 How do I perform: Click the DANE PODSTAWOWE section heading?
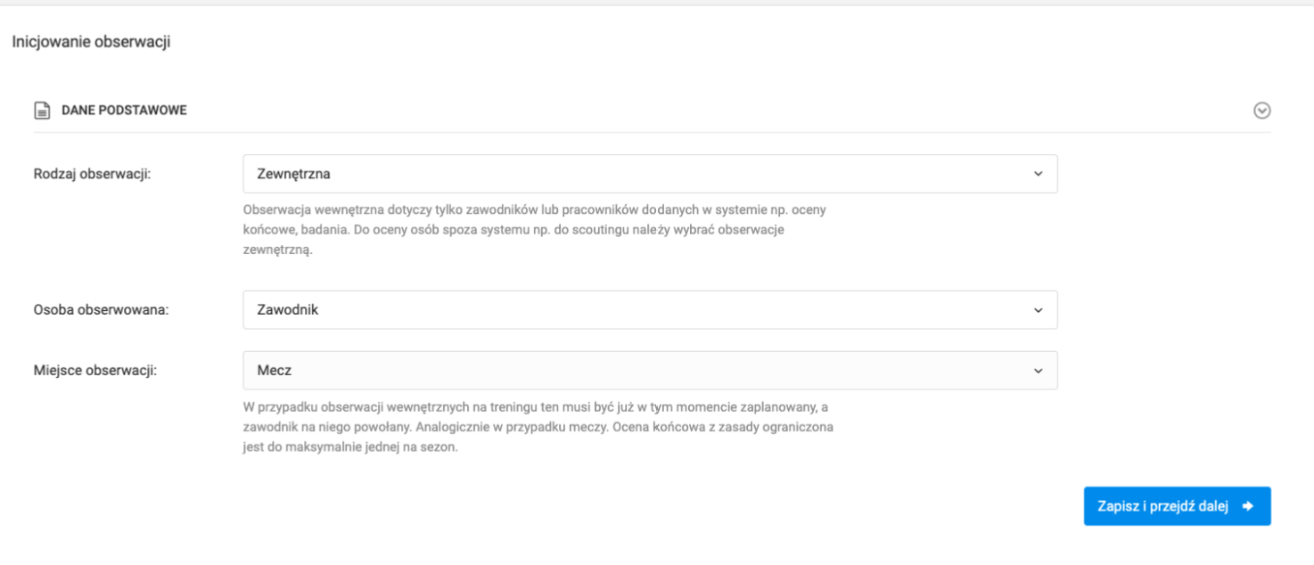(124, 111)
